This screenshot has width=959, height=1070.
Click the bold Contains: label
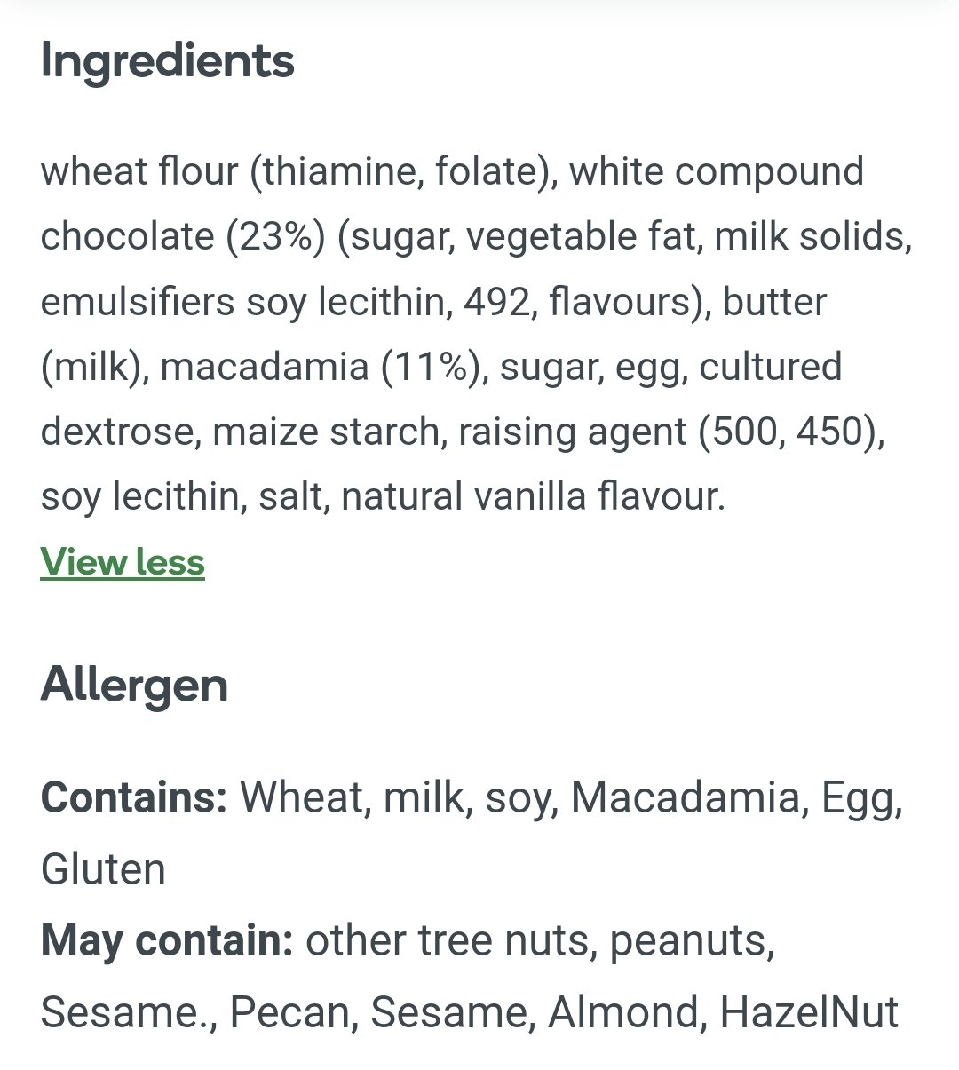134,797
